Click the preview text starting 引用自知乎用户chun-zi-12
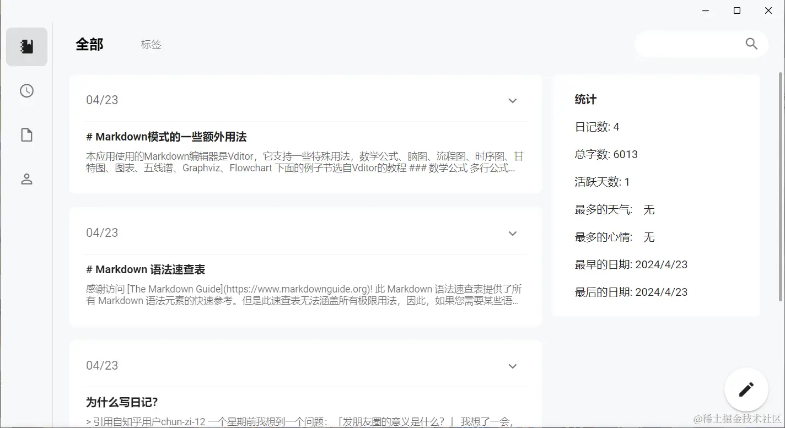The width and height of the screenshot is (785, 428). tap(300, 422)
